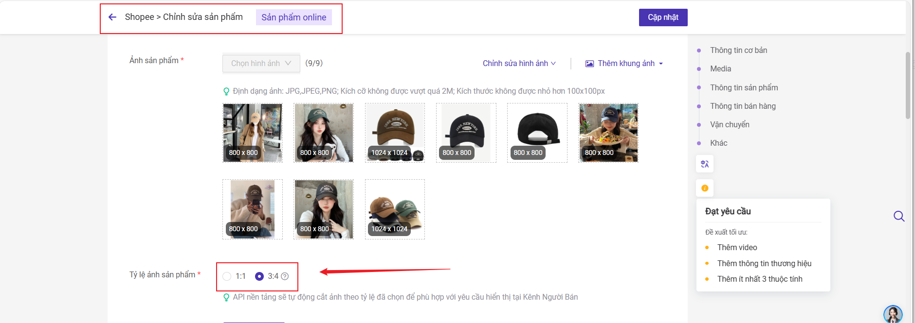The image size is (915, 323).
Task: Click the image count text (9/9)
Action: tap(314, 63)
